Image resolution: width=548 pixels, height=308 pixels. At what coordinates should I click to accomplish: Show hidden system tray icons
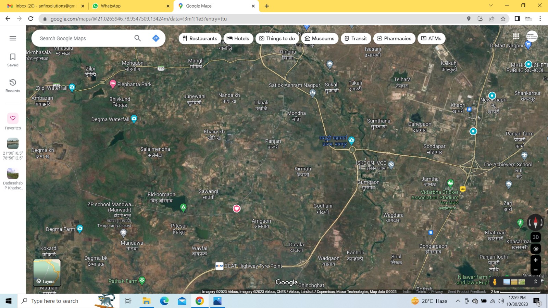click(x=458, y=301)
